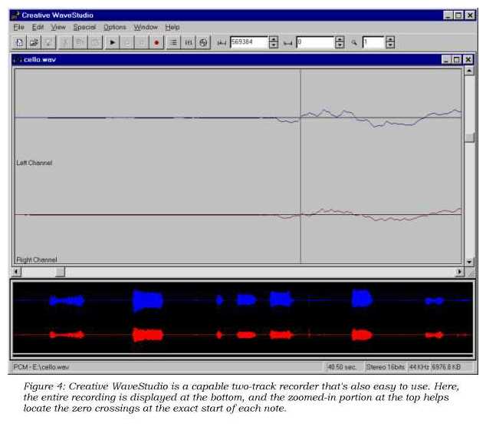This screenshot has width=486, height=427.
Task: Click the large blue waveform block in the overview
Action: click(x=147, y=300)
